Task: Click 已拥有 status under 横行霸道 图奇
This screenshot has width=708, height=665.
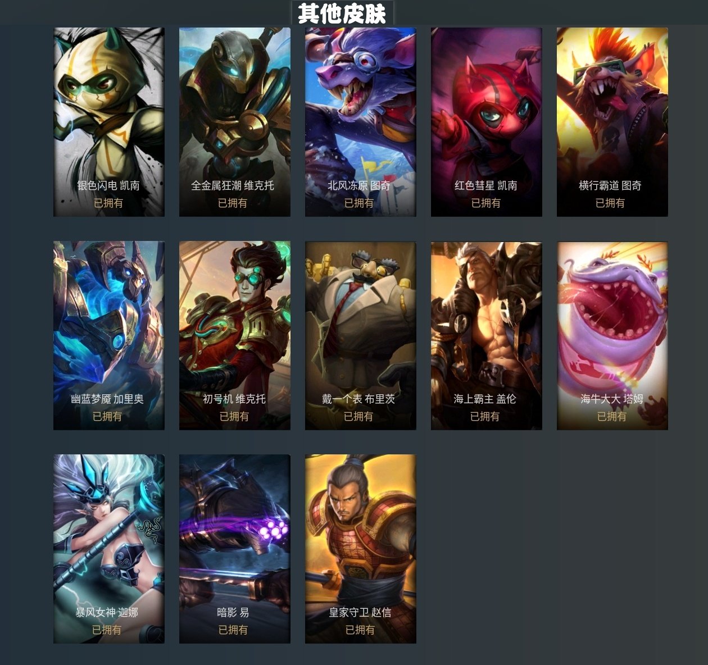Action: (610, 203)
